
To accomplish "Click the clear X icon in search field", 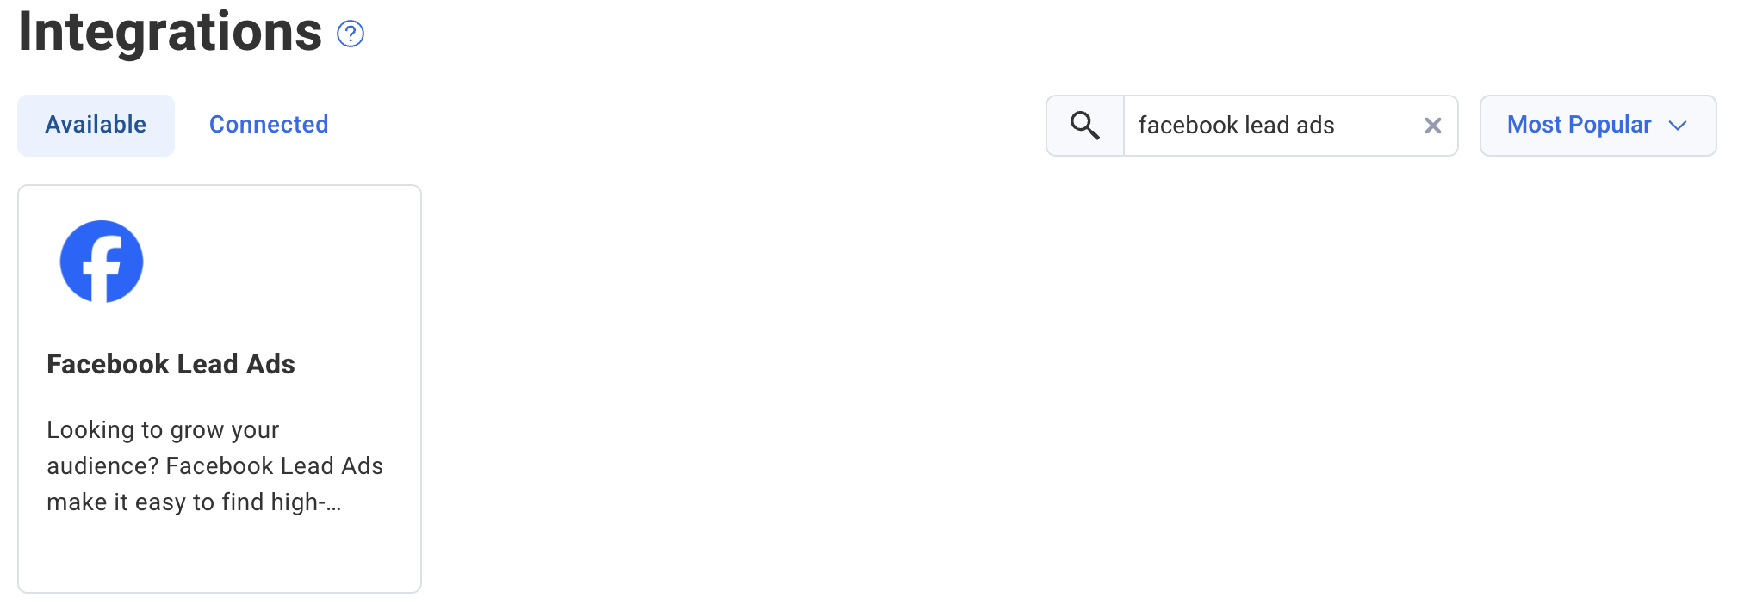I will tap(1432, 126).
